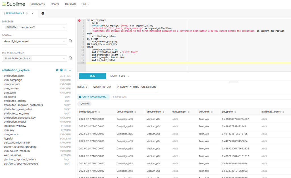Remove attribution_explore table preview
The width and height of the screenshot is (291, 178).
point(65,70)
